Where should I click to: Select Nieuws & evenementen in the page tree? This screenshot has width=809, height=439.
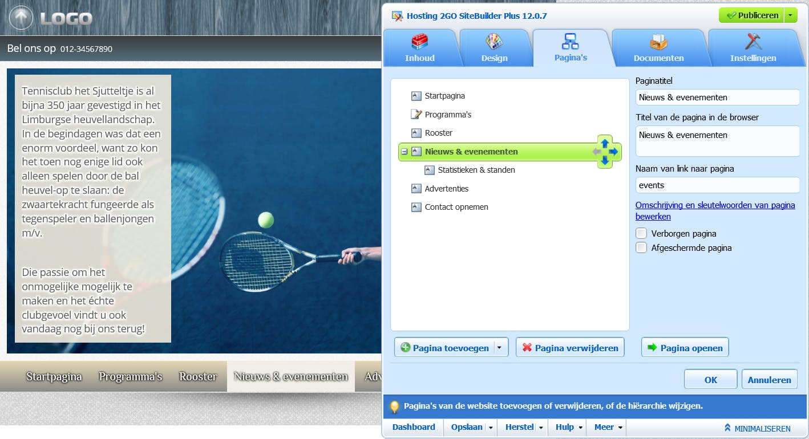471,152
